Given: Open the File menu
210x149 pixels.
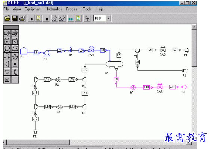Looking at the screenshot, I should pos(6,9).
